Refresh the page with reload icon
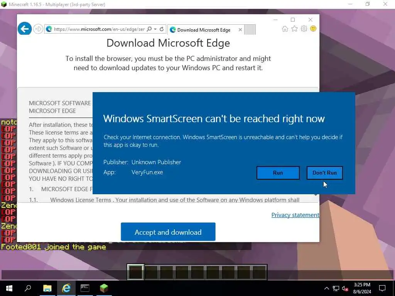 pyautogui.click(x=162, y=29)
